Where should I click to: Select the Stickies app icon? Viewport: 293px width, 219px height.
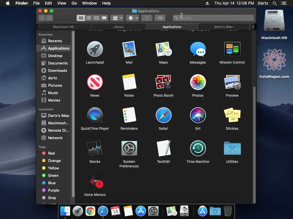coord(232,115)
